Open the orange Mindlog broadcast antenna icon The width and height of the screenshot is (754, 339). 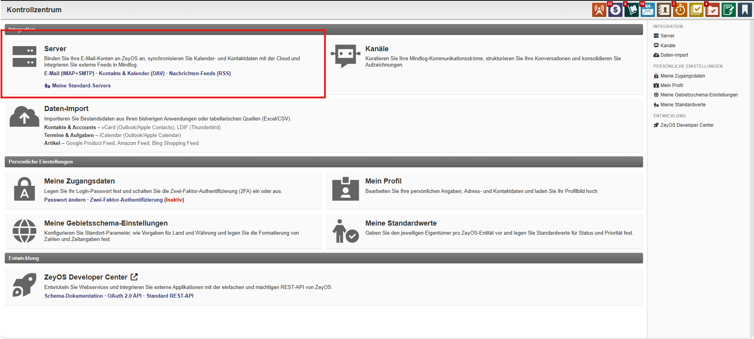coord(599,10)
